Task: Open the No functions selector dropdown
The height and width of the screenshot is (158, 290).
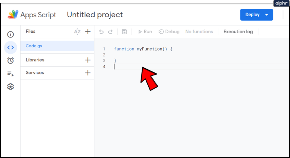Action: coord(199,32)
